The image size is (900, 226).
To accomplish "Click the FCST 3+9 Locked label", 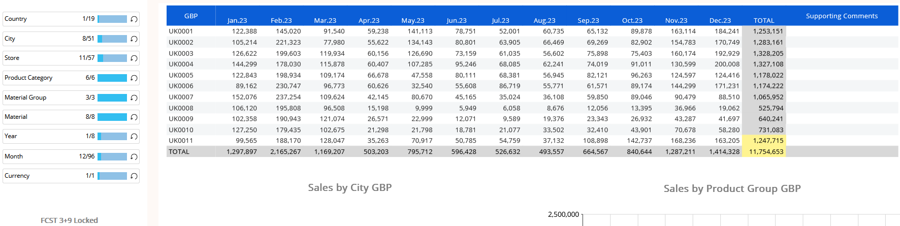I will (x=69, y=220).
